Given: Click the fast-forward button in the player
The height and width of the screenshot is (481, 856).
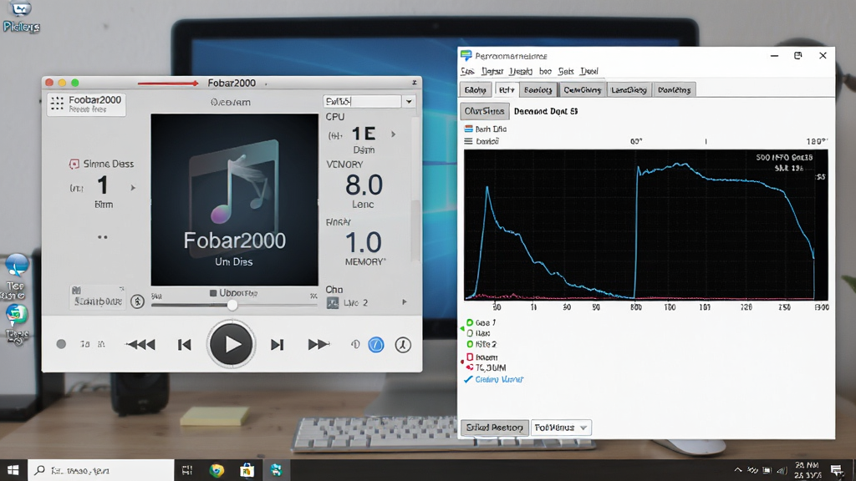Looking at the screenshot, I should [318, 345].
